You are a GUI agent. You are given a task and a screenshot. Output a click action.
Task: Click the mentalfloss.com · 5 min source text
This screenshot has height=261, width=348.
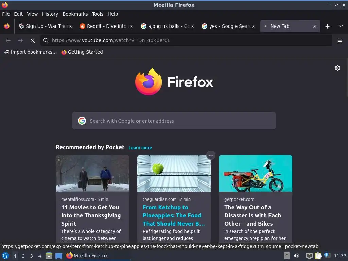click(85, 199)
